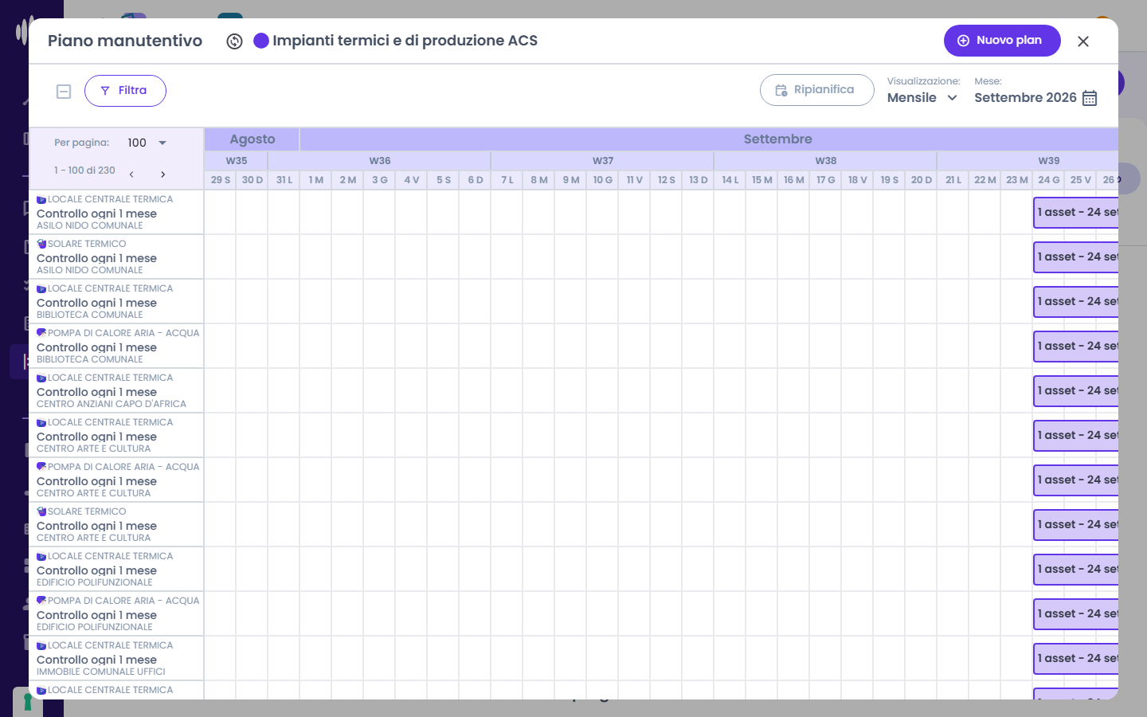1147x717 pixels.
Task: Click the W38 week header
Action: (826, 161)
